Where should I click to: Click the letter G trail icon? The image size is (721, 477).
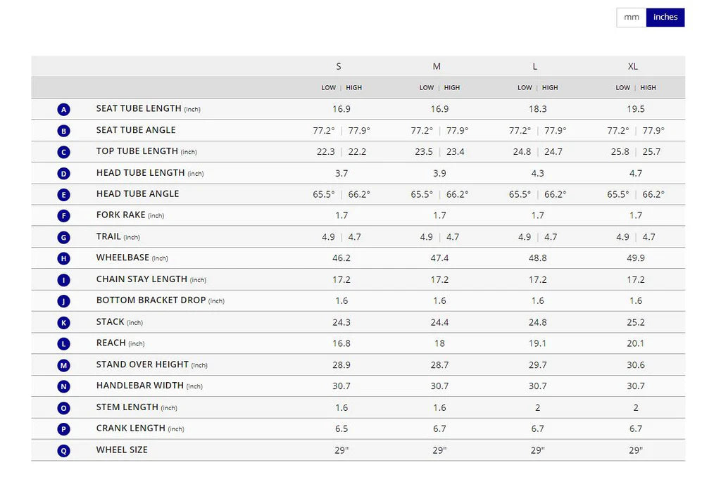[x=64, y=238]
